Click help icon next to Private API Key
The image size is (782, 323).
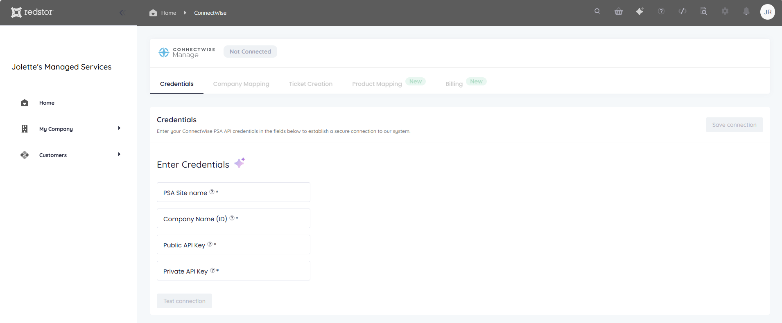pos(212,270)
